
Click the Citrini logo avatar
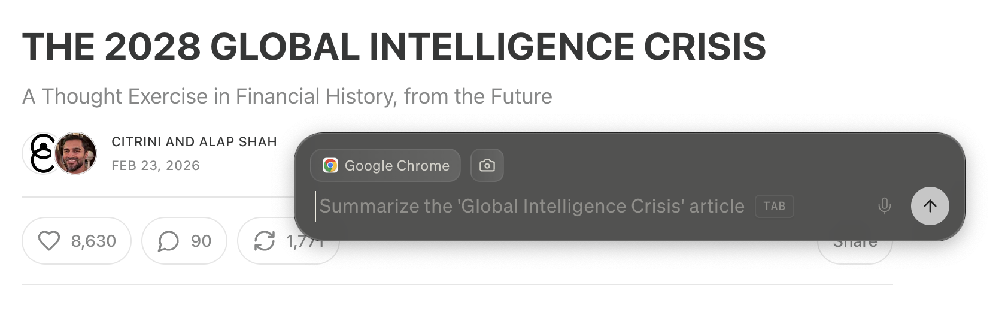(x=40, y=153)
